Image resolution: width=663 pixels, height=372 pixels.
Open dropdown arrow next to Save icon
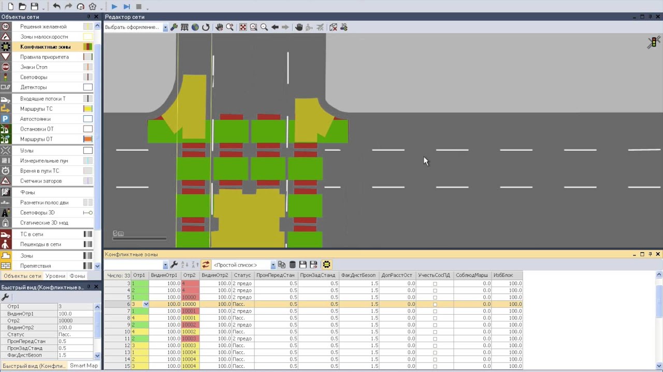coord(42,8)
